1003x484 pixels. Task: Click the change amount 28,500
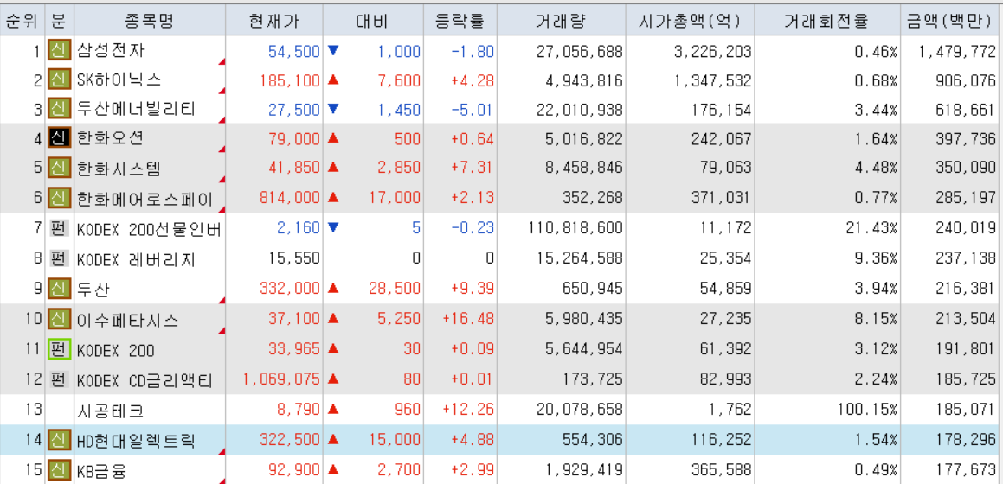[x=395, y=290]
